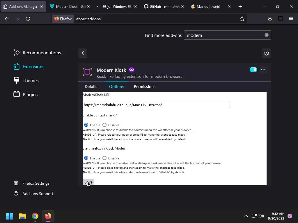Go back to the extensions list
This screenshot has width=298, height=223.
(83, 53)
